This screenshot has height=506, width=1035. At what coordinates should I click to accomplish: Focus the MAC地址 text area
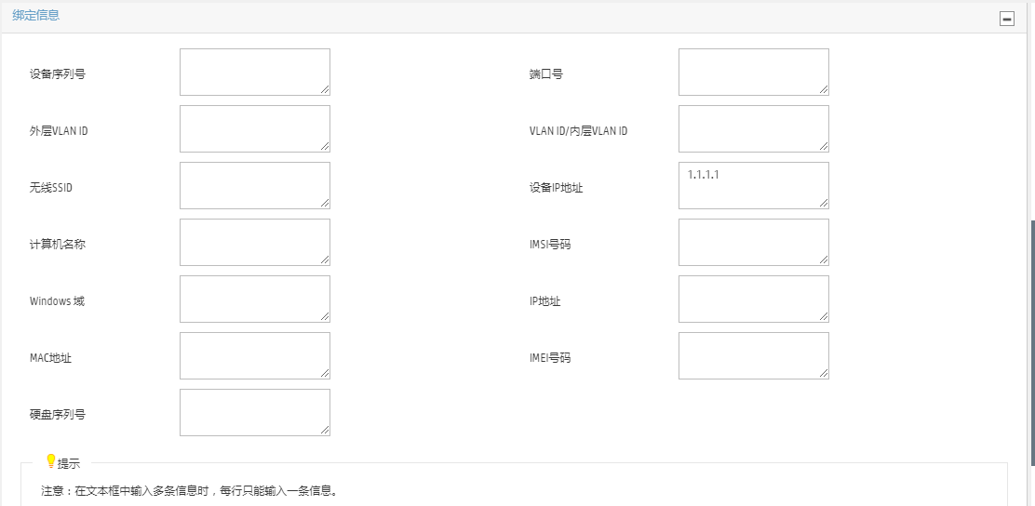tap(254, 355)
